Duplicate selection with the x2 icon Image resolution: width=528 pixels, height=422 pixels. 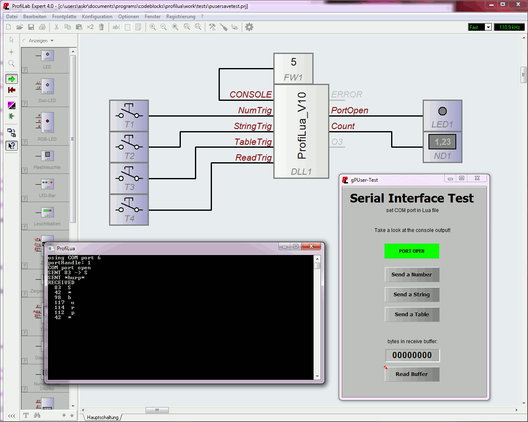click(x=90, y=27)
